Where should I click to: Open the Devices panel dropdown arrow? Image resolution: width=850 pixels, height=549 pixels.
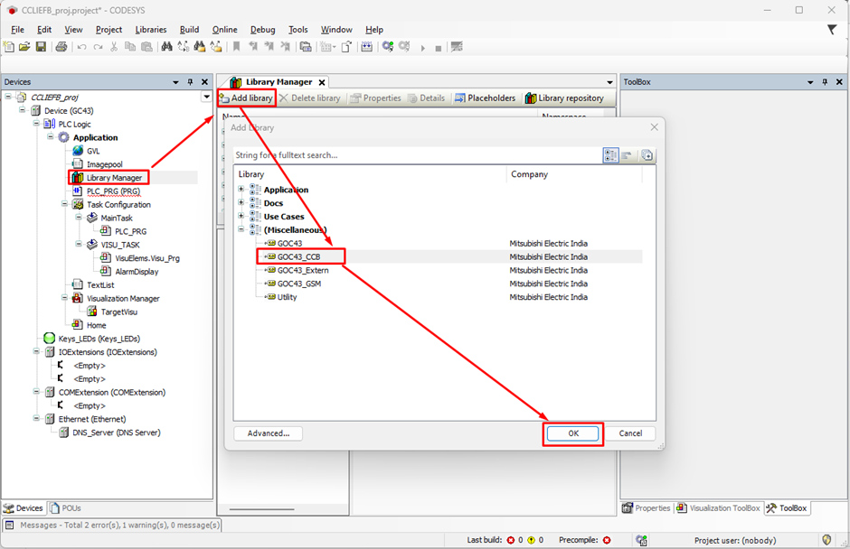pos(175,82)
